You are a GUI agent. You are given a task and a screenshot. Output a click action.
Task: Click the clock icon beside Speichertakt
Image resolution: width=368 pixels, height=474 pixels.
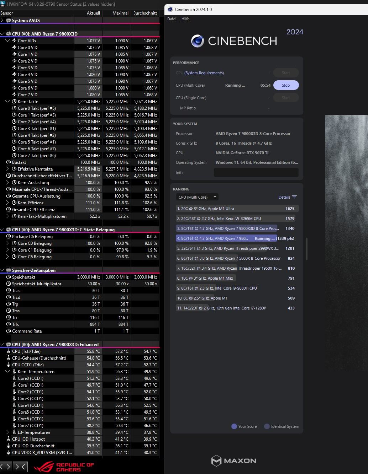(x=9, y=277)
